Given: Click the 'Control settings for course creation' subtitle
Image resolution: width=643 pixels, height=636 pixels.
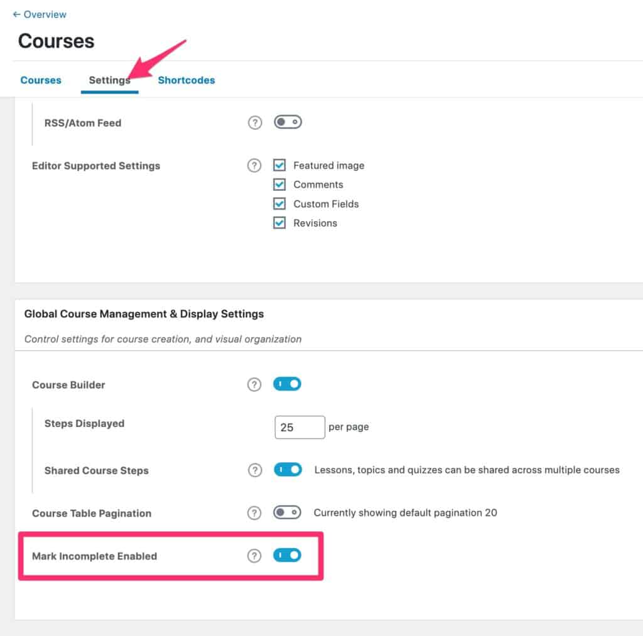Looking at the screenshot, I should click(163, 339).
